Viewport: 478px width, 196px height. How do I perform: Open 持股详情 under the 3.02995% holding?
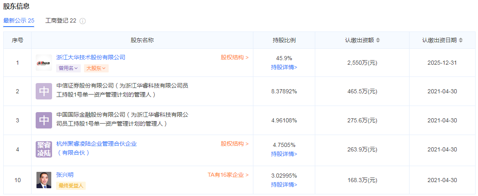tap(284, 185)
